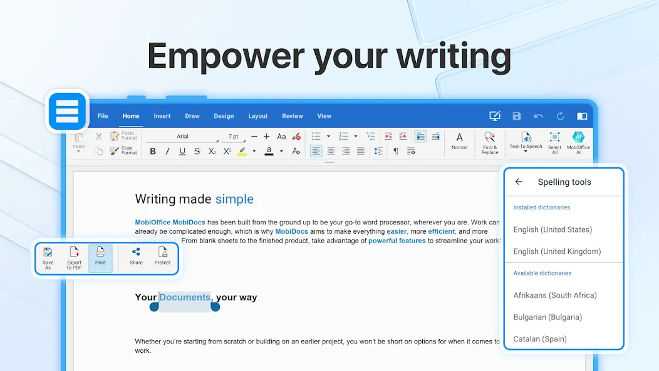This screenshot has width=659, height=371.
Task: Apply multilevel list
Action: point(370,136)
